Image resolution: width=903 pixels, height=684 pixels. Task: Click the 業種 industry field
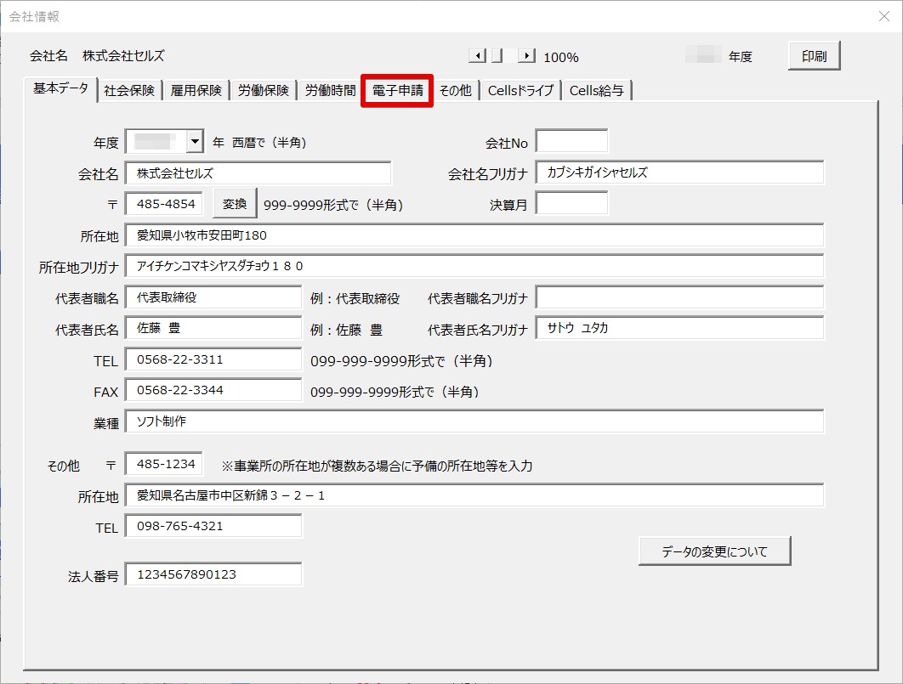tap(340, 421)
